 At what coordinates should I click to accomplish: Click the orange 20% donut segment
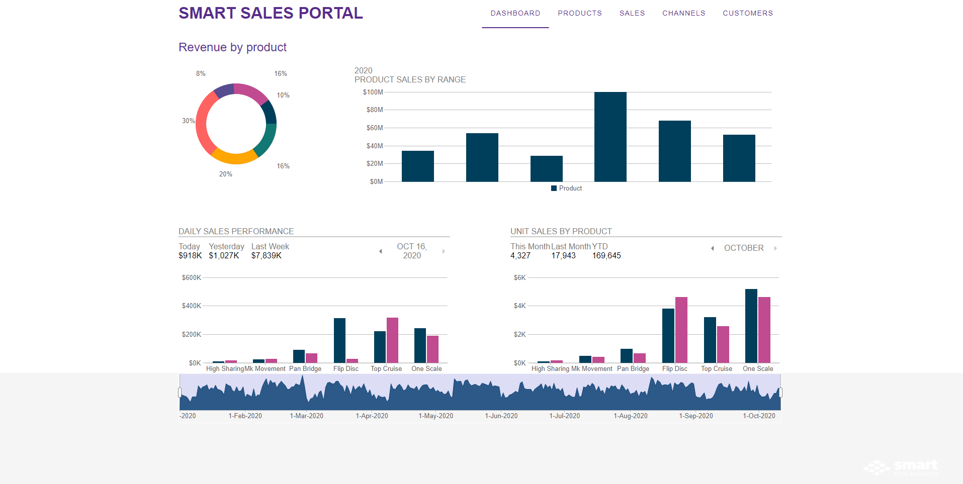tap(233, 158)
